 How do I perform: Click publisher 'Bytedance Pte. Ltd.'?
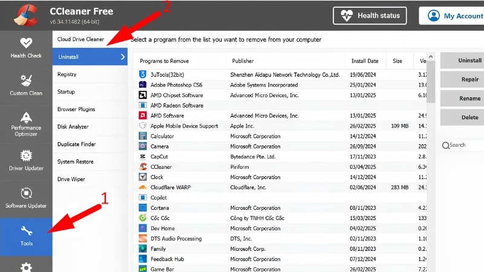pos(253,157)
